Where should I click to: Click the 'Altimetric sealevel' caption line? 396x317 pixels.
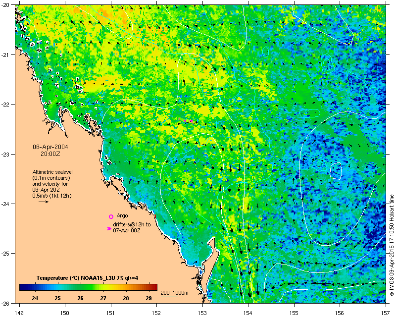[x=52, y=172]
